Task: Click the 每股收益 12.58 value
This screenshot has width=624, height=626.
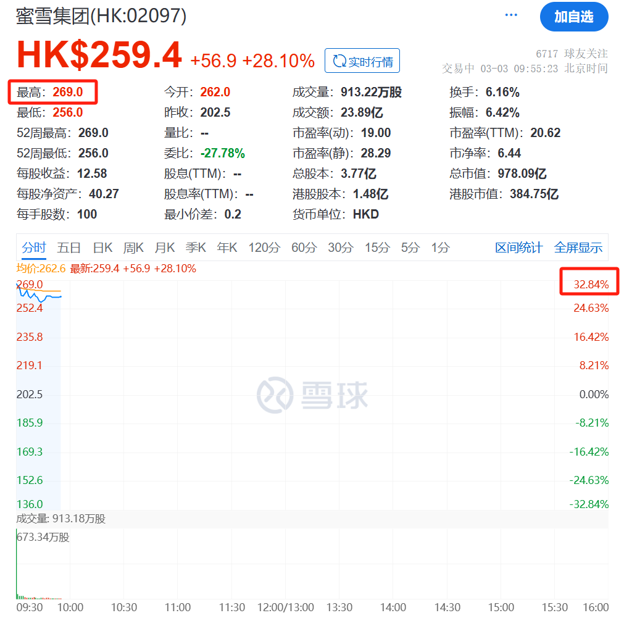Action: coord(92,173)
